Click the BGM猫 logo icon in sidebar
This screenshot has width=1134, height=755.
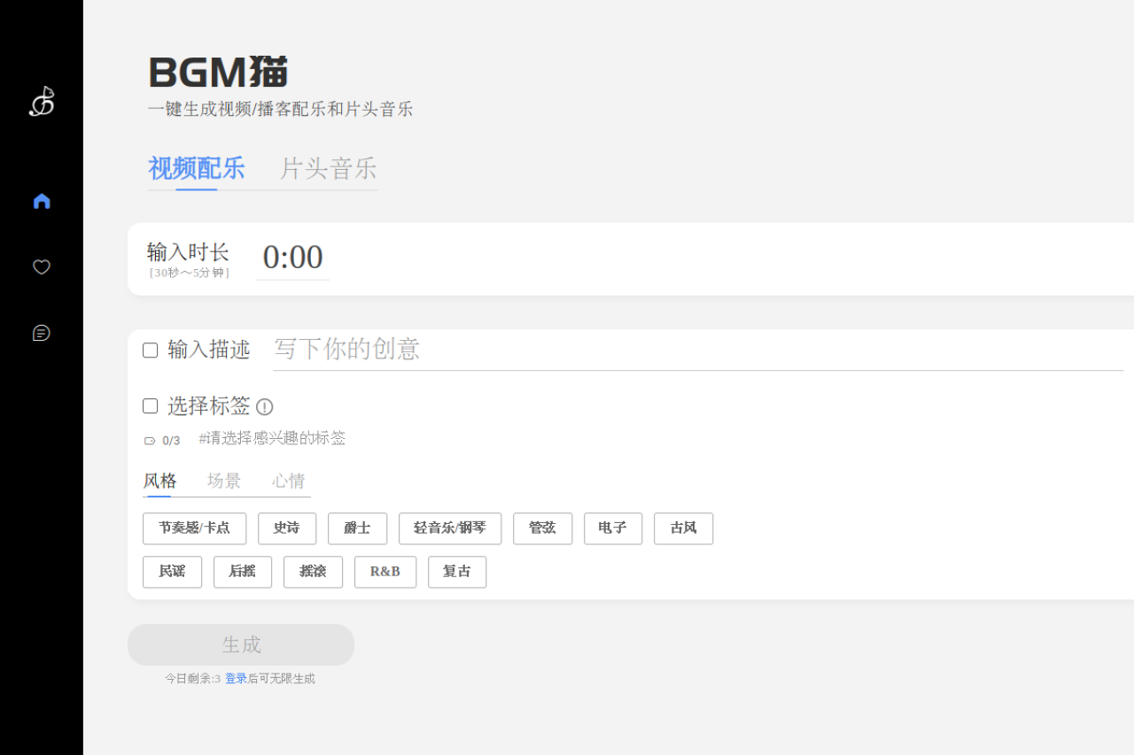click(x=41, y=102)
